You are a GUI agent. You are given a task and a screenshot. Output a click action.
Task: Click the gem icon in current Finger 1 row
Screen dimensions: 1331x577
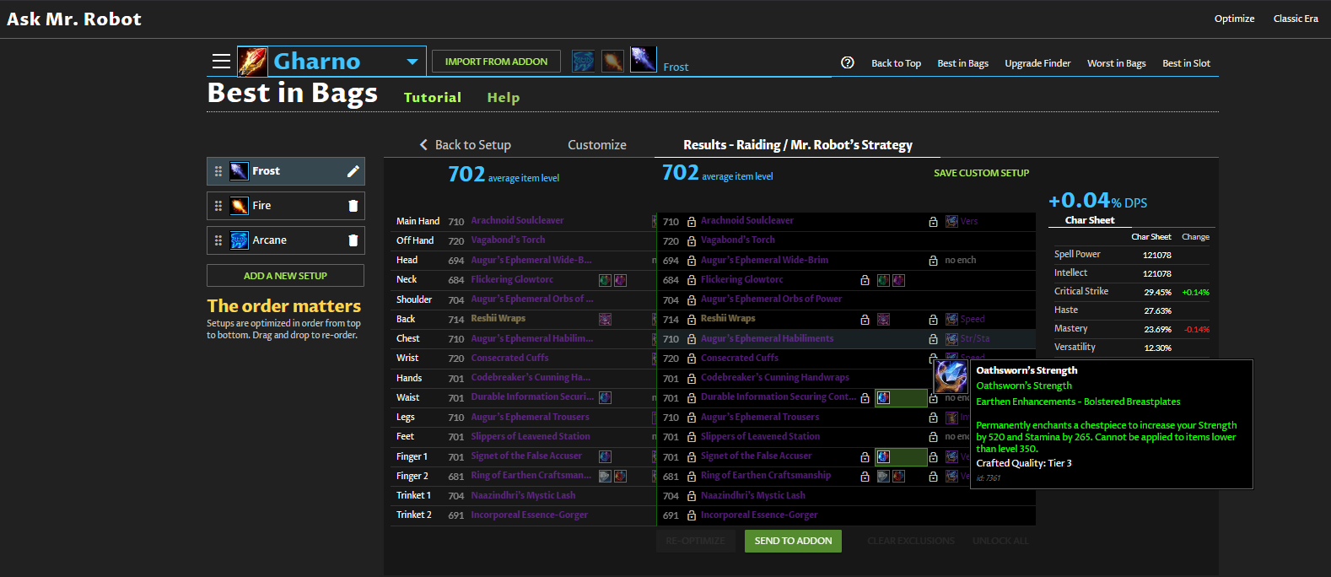point(605,456)
